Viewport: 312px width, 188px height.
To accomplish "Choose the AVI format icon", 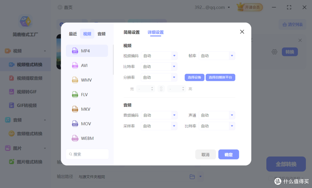I will tap(75, 65).
